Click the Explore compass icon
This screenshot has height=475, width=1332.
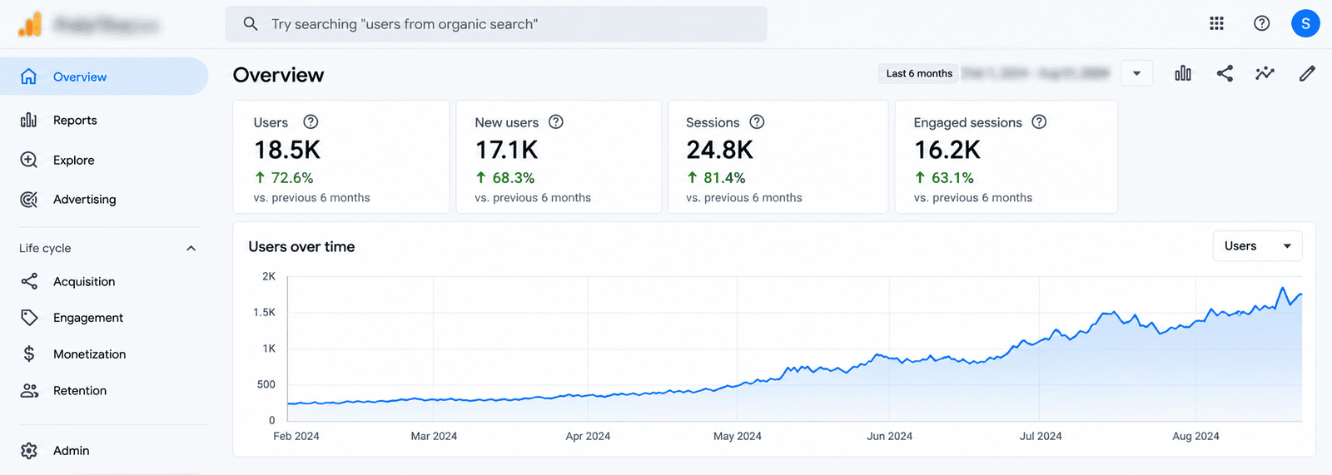coord(28,160)
